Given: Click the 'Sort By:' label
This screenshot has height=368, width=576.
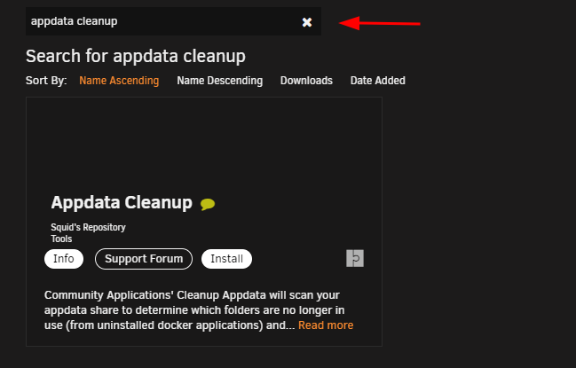Looking at the screenshot, I should pyautogui.click(x=46, y=81).
